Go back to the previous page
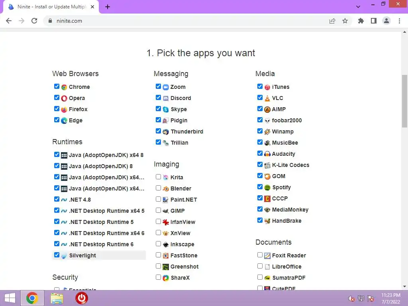Image resolution: width=408 pixels, height=306 pixels. pyautogui.click(x=9, y=21)
